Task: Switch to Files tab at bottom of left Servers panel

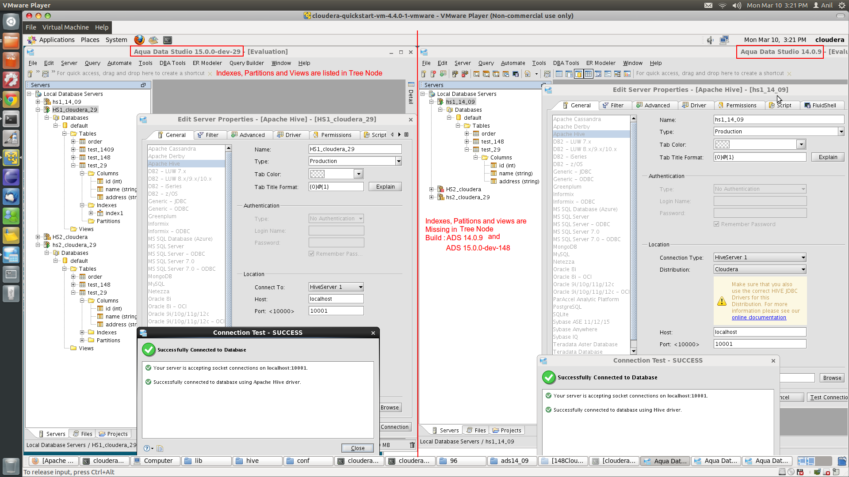Action: pyautogui.click(x=82, y=434)
